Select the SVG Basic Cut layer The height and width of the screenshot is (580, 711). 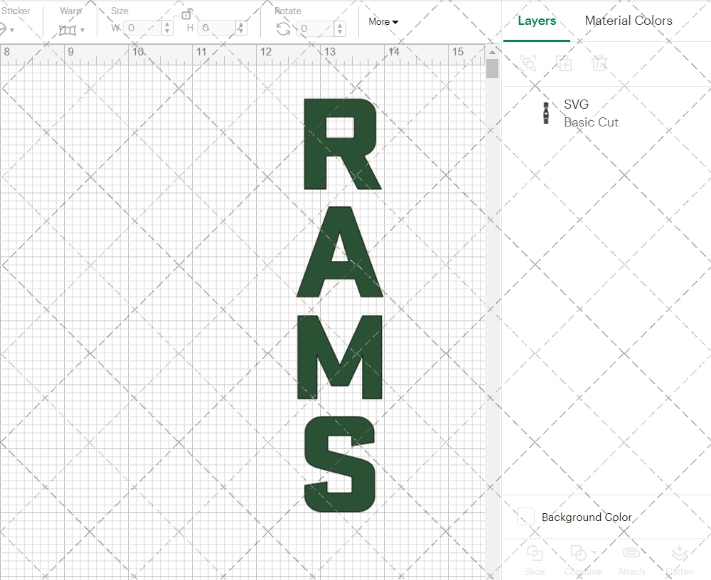pos(606,113)
